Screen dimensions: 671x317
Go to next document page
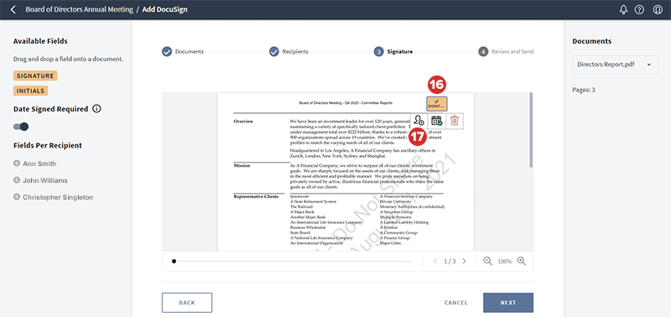click(x=465, y=261)
